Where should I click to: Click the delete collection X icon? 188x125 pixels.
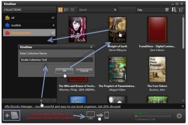click(54, 101)
